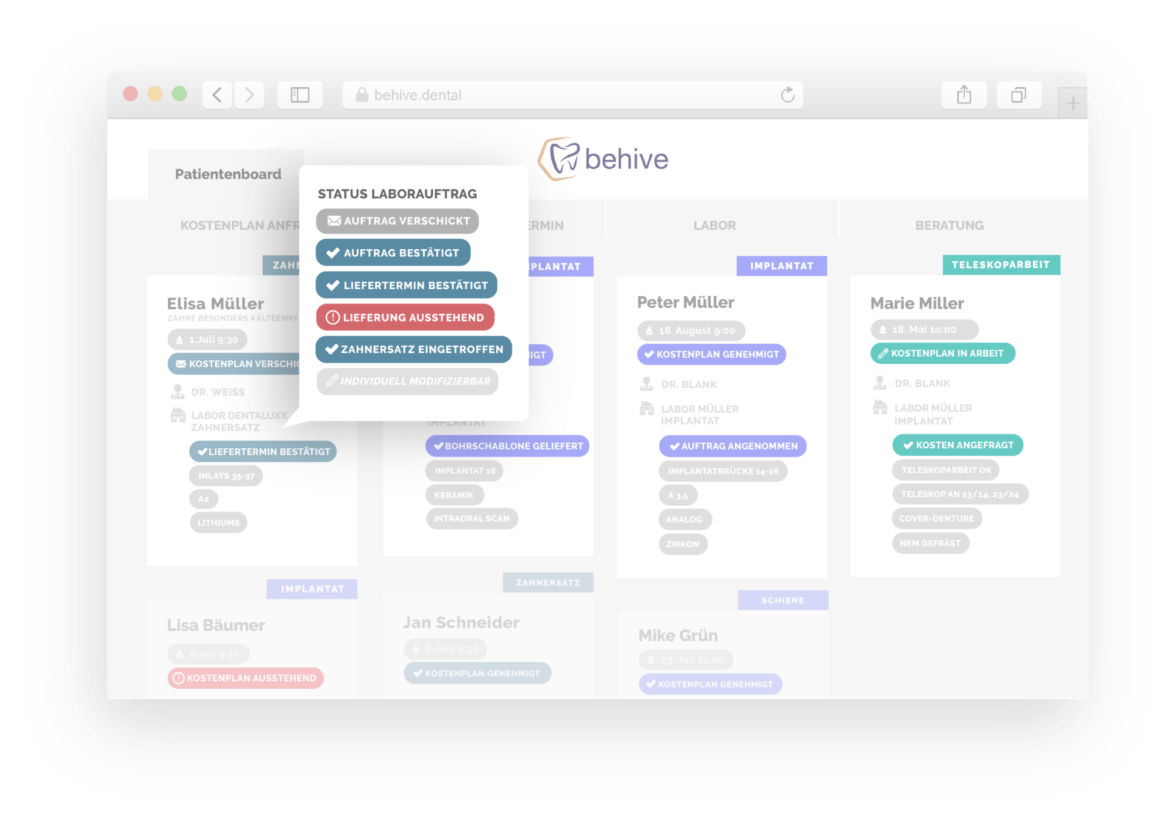Click Elisa's Kostenplan verschickt tag
Screen dimensions: 1173x819
point(234,364)
